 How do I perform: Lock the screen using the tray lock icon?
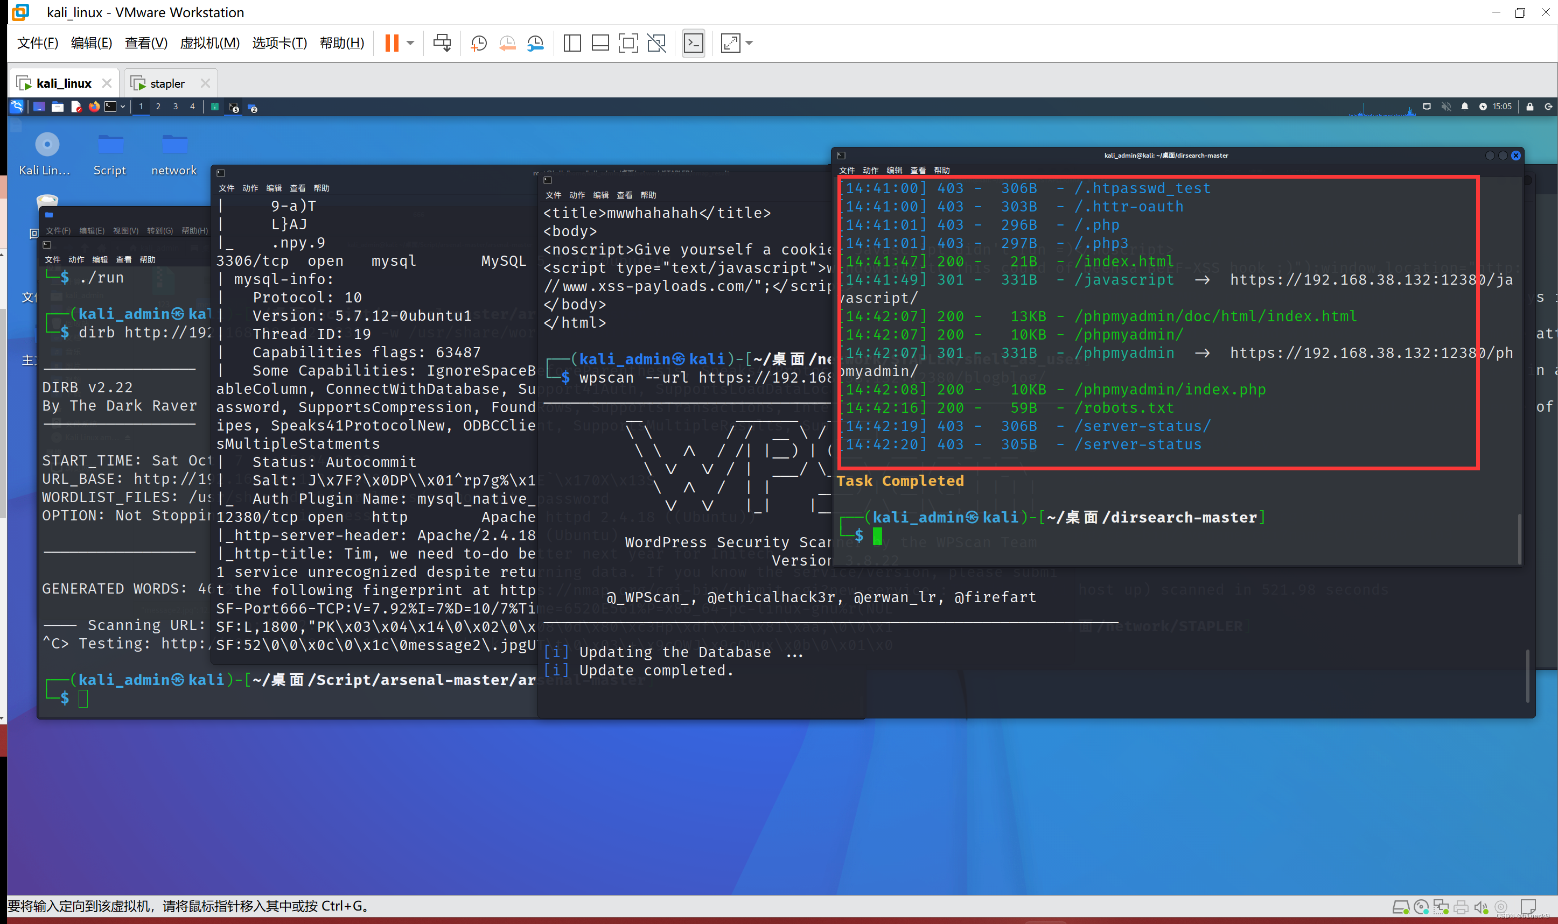1530,107
